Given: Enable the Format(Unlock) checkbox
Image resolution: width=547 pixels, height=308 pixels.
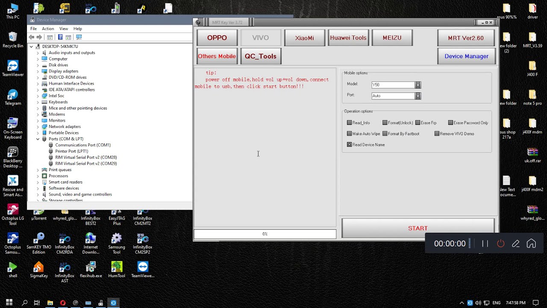Looking at the screenshot, I should point(385,123).
